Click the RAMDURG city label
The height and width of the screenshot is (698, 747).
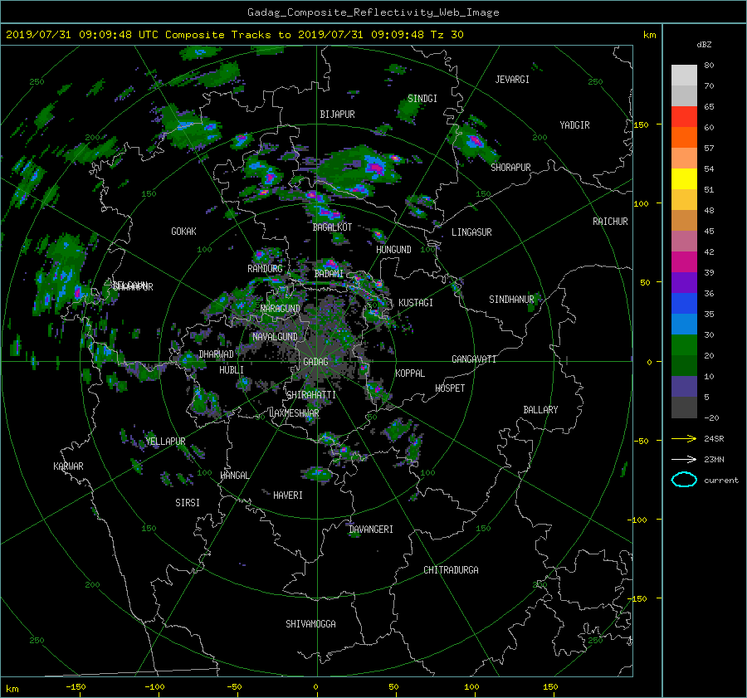click(265, 269)
